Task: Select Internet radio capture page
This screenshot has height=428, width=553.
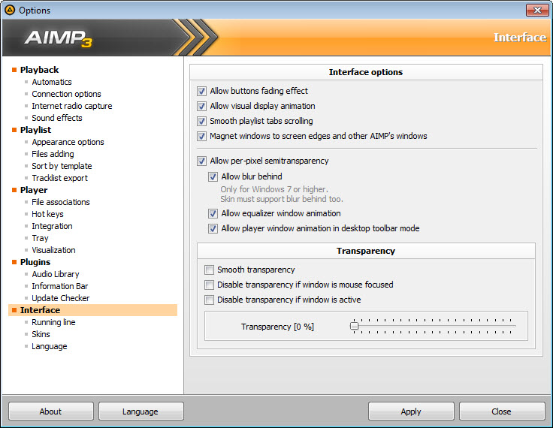Action: click(72, 106)
